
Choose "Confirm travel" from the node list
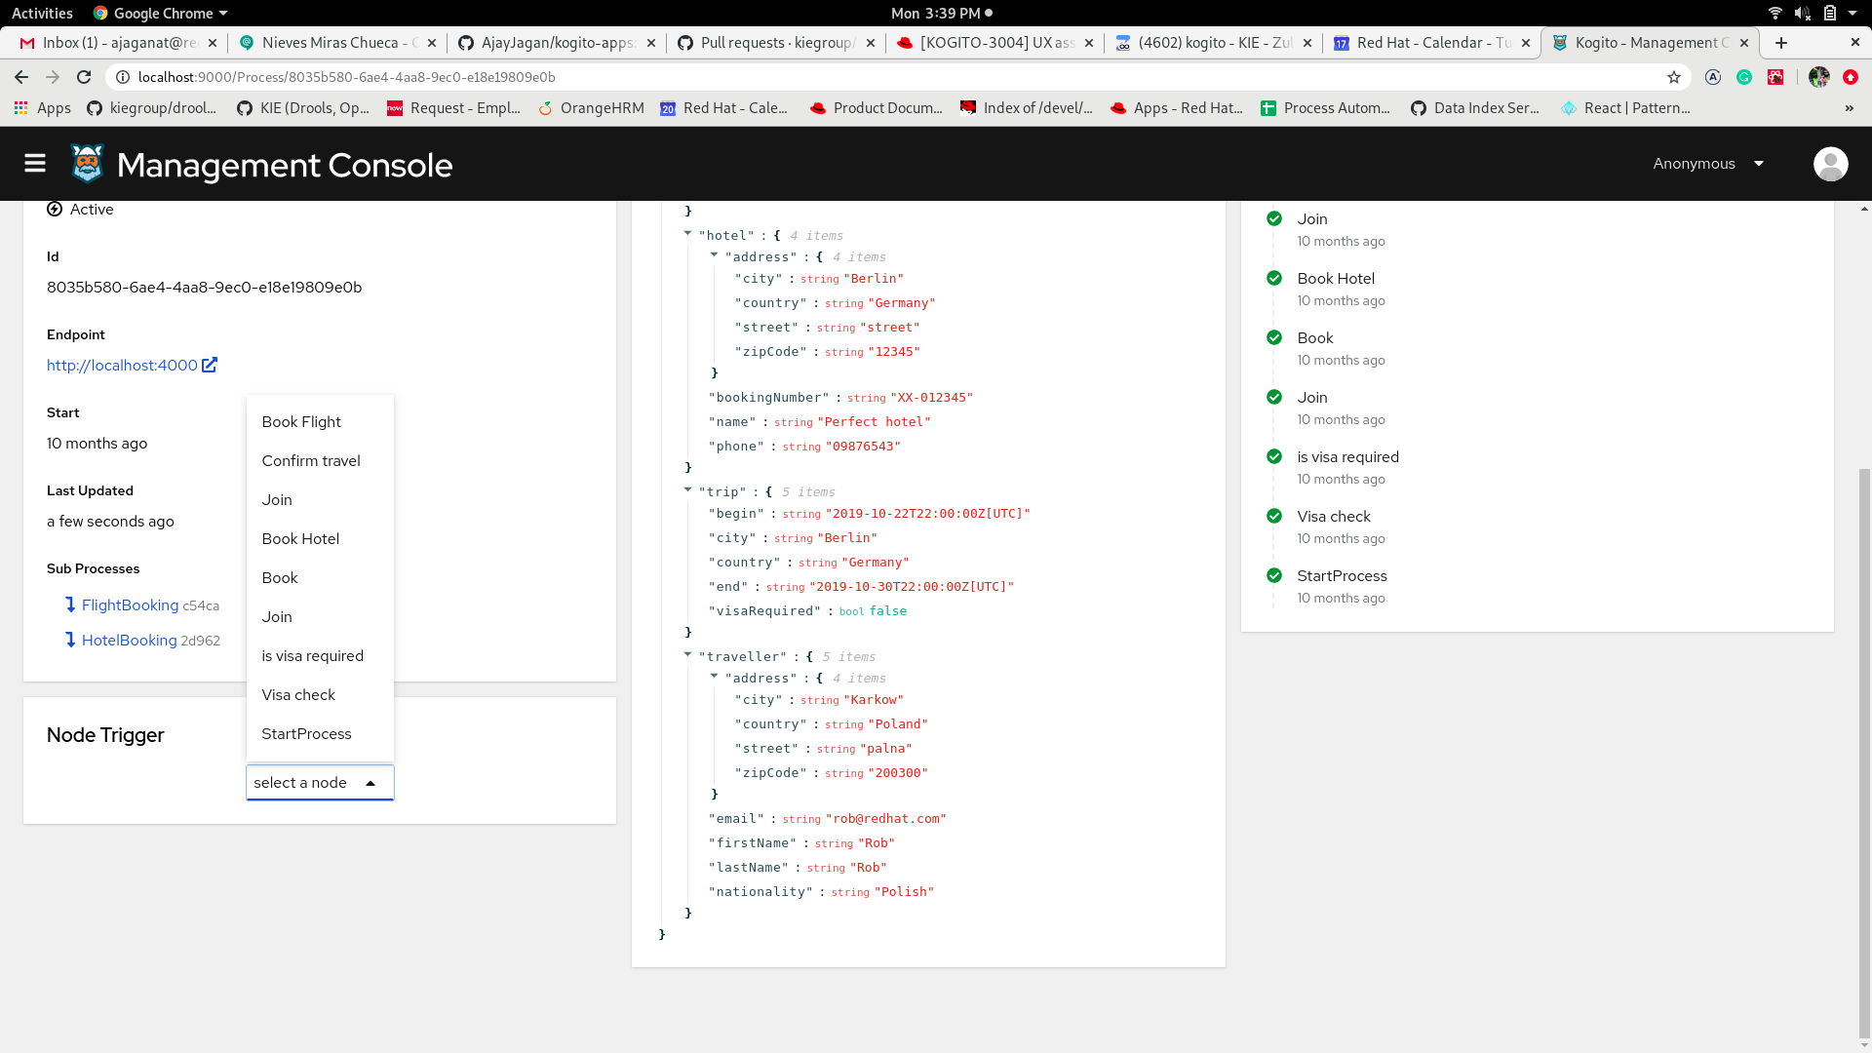coord(311,461)
